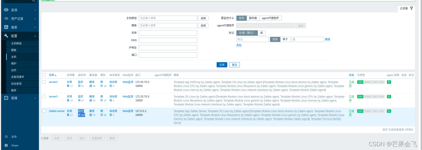Click JMX badge in server3 row

[x=375, y=96]
